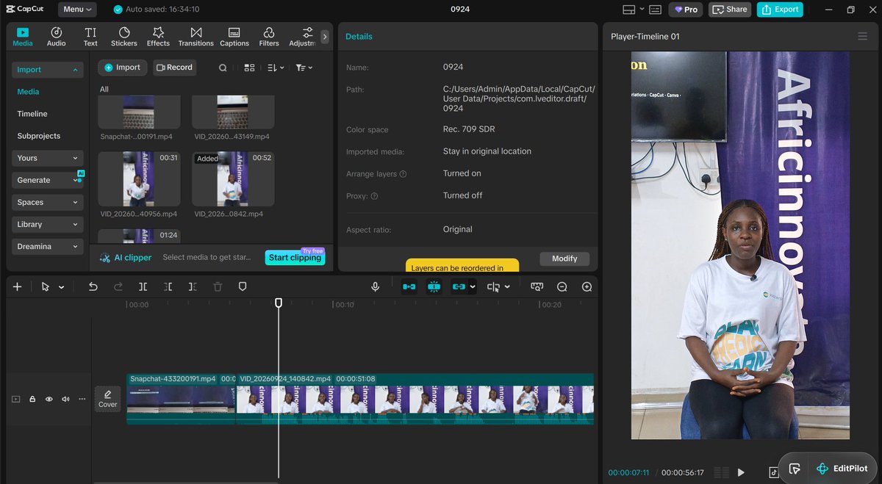Play the preview in the player
This screenshot has height=484, width=882.
click(741, 472)
